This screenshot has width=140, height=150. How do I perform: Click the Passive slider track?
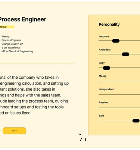click(119, 108)
